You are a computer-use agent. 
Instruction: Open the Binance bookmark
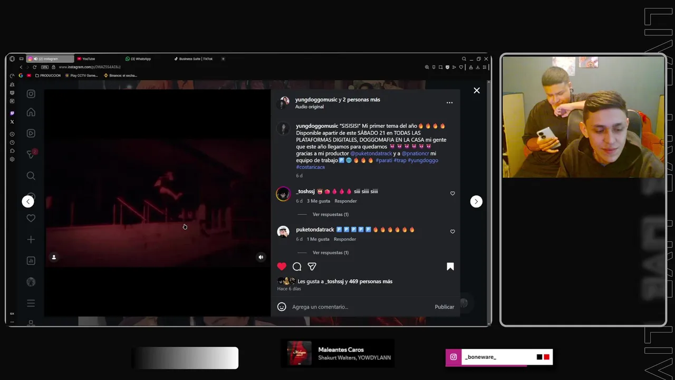point(120,75)
